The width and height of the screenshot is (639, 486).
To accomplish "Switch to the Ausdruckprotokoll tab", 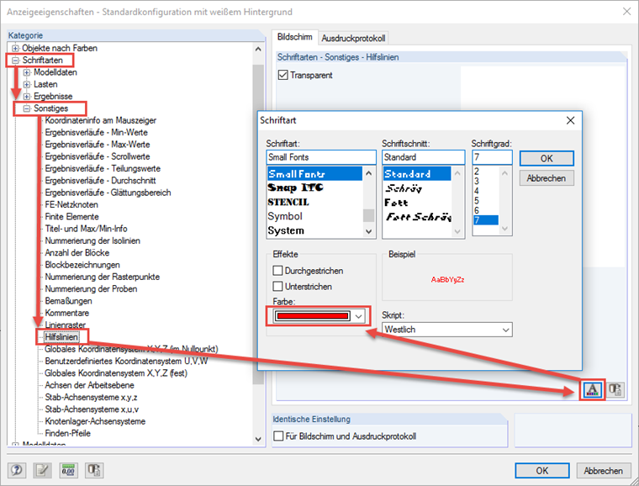I will click(x=353, y=39).
